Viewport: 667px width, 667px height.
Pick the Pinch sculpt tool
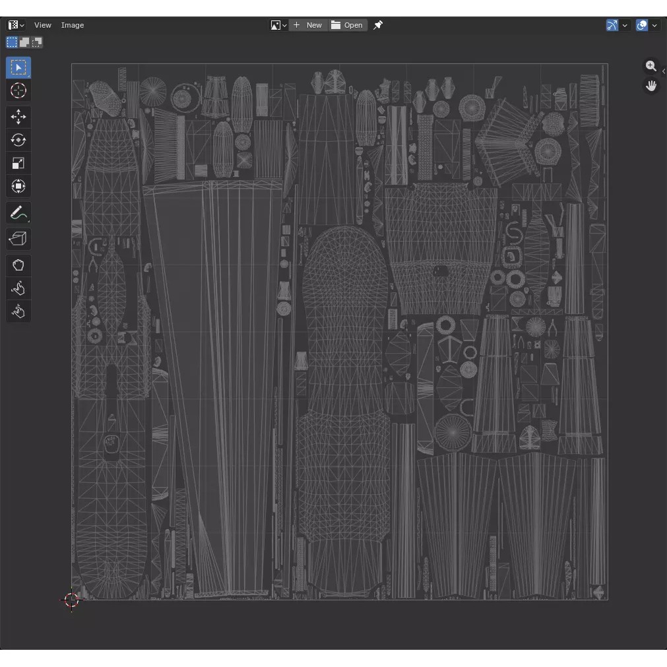click(18, 311)
